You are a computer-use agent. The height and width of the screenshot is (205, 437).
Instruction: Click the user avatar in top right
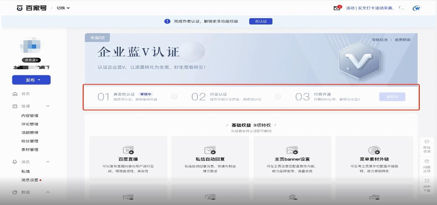click(x=416, y=8)
